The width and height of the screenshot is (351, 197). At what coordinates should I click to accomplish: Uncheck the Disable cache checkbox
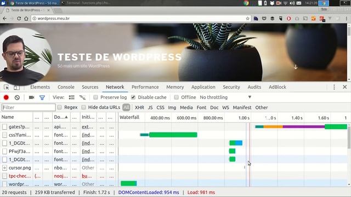point(133,97)
